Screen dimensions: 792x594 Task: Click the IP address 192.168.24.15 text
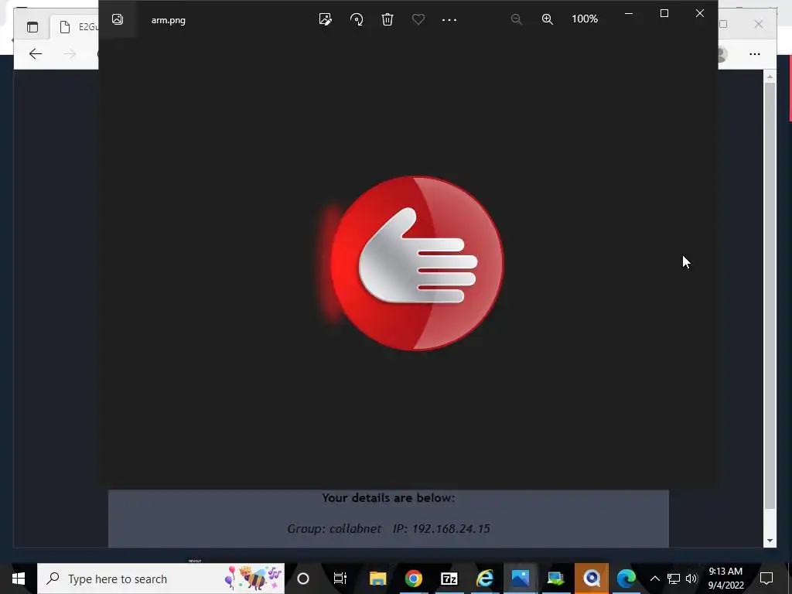coord(451,529)
